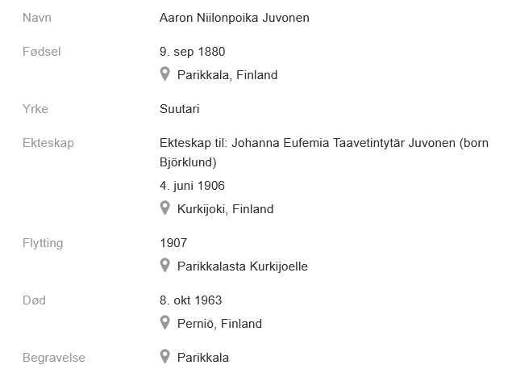Click the map pin beside Parikkala, Finland
512x386 pixels.
(x=165, y=75)
